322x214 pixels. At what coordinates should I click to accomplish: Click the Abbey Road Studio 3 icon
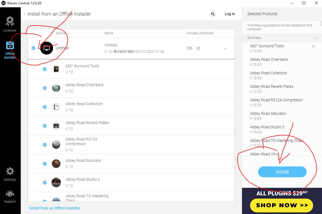[x=56, y=182]
